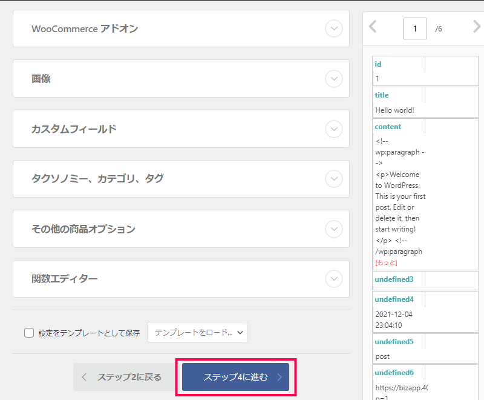Click the post value under undefined5
Screen dimensions: 484x400
[x=382, y=356]
